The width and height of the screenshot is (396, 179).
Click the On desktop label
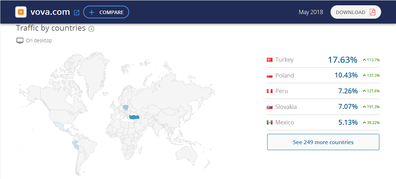pyautogui.click(x=39, y=41)
